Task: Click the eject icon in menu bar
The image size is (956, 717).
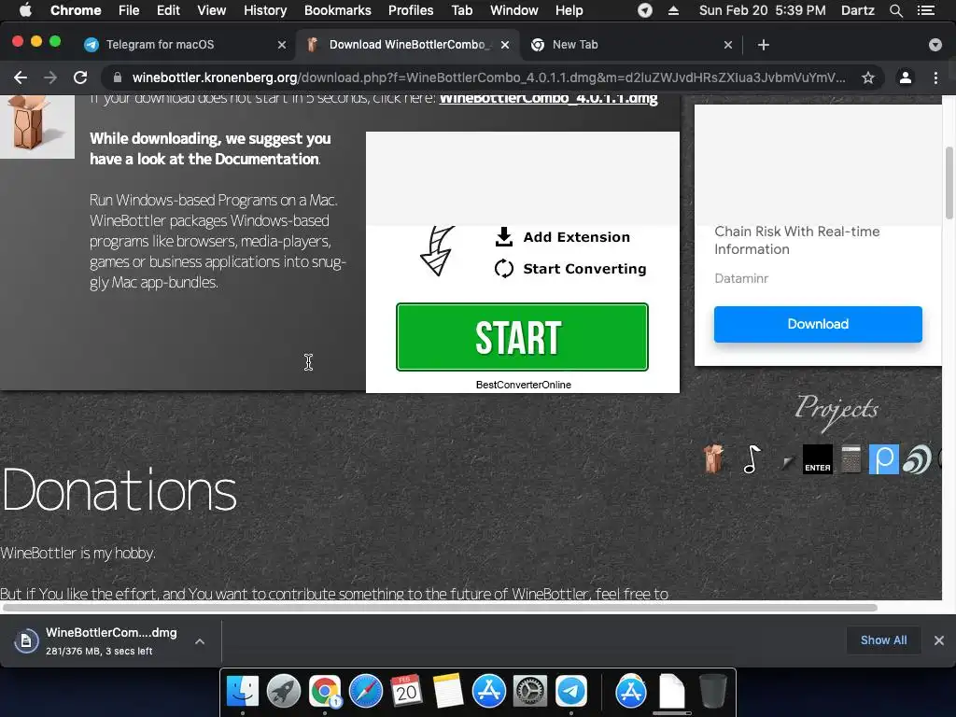Action: (x=673, y=10)
